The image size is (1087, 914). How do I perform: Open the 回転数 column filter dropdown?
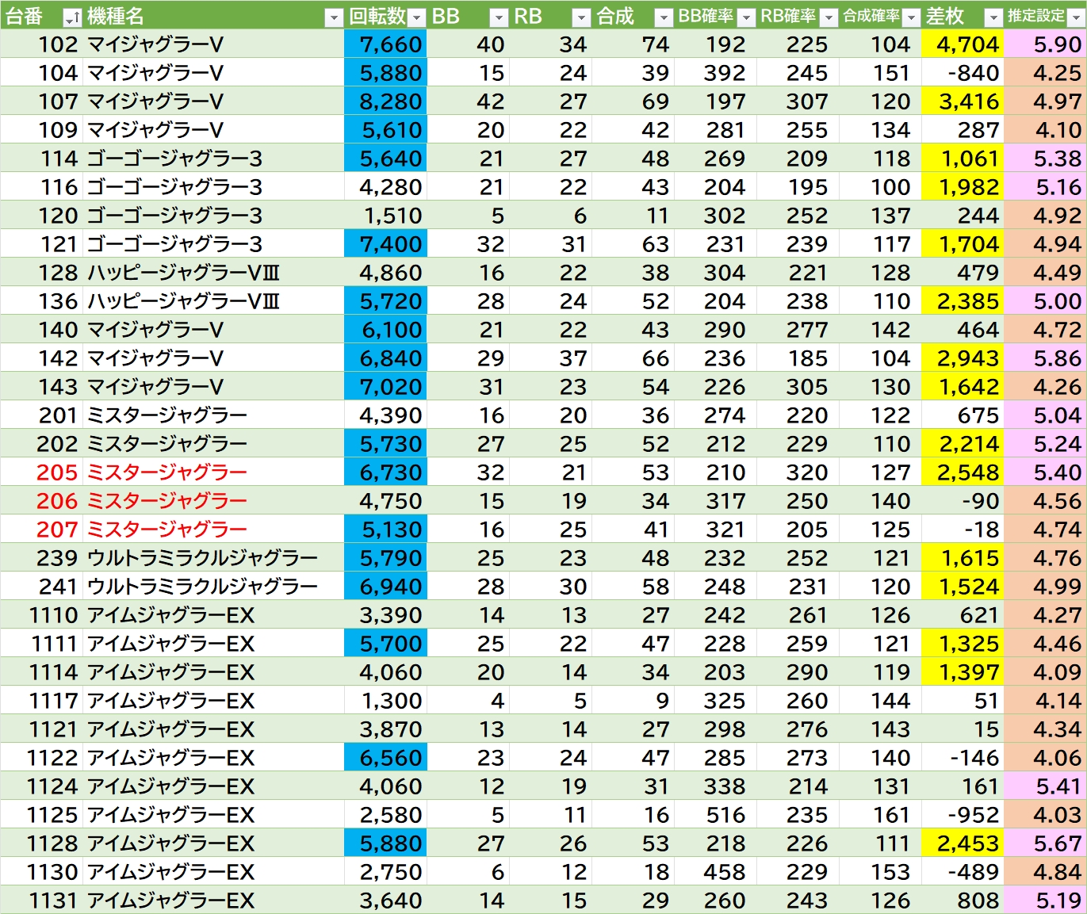[417, 17]
